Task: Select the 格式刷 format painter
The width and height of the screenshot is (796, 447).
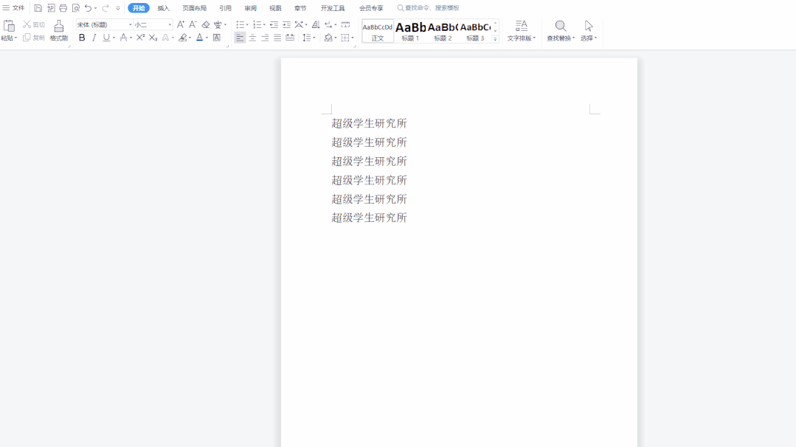Action: pos(59,31)
